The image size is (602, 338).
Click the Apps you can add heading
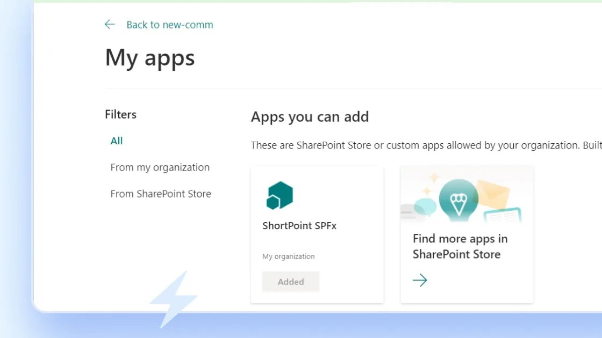[310, 116]
